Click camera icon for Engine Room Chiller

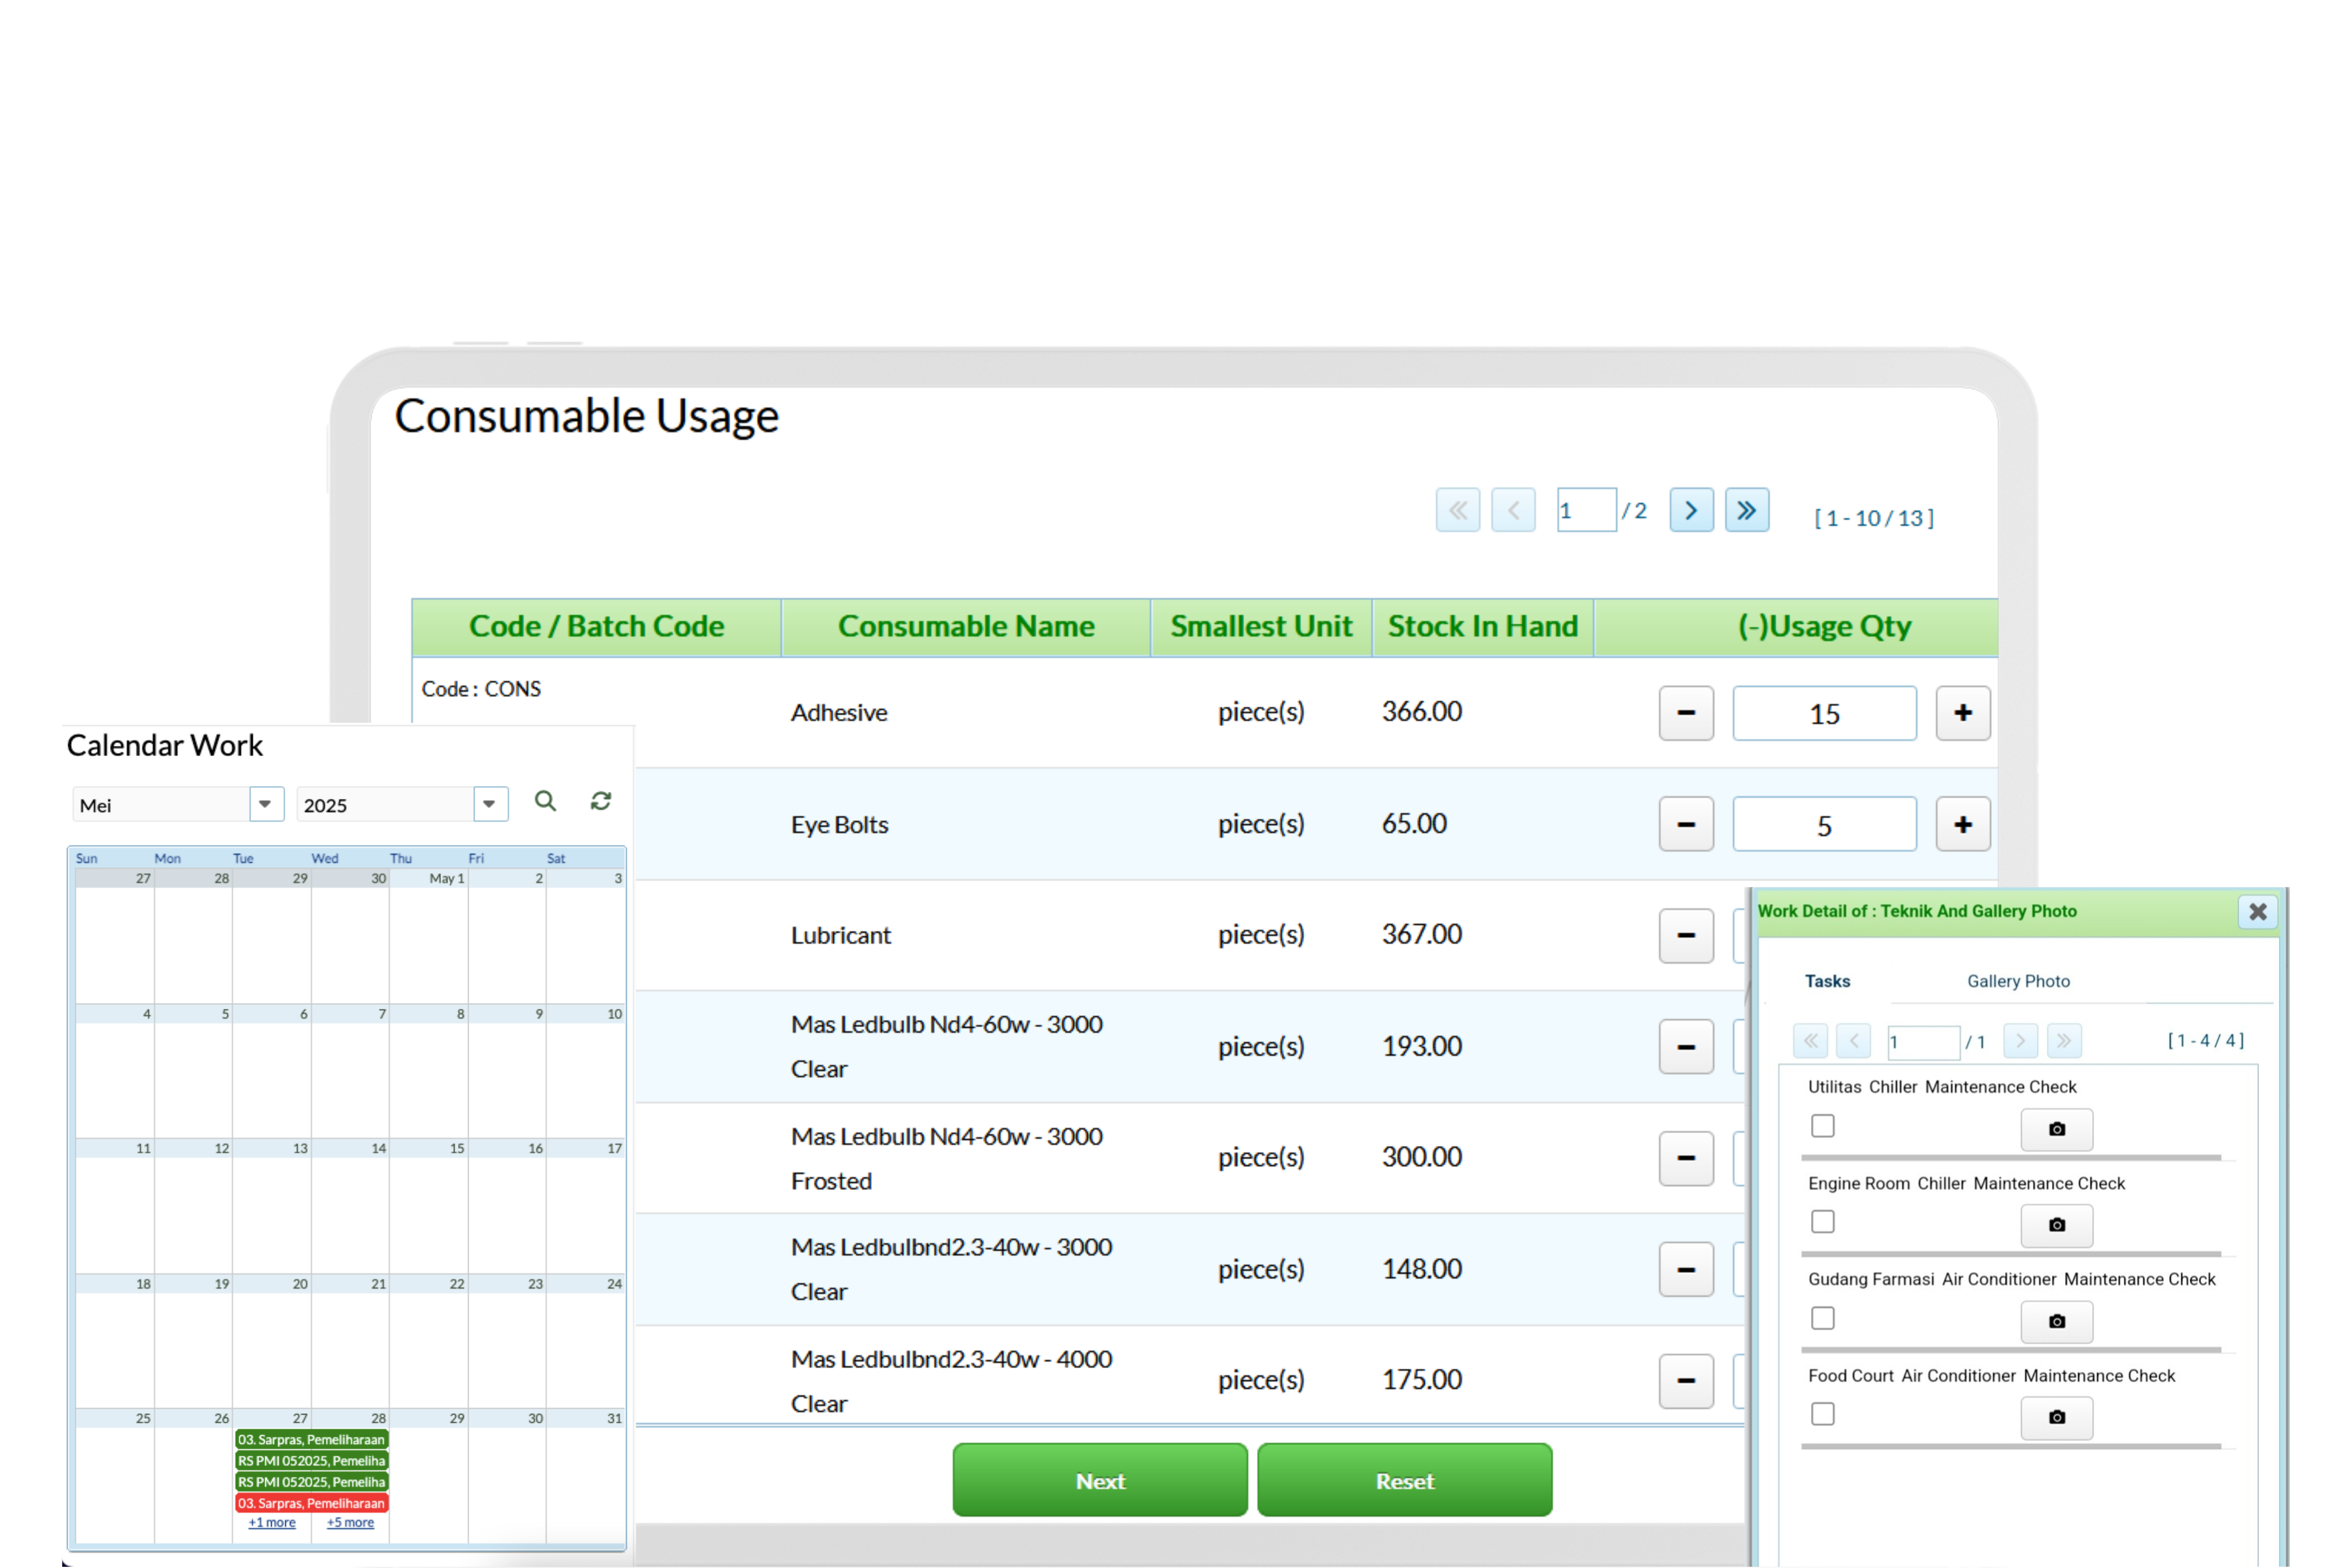[x=2057, y=1226]
